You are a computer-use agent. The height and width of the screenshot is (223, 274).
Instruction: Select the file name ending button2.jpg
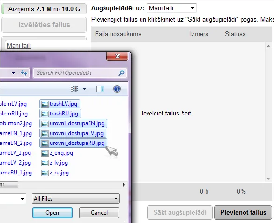pos(16,123)
